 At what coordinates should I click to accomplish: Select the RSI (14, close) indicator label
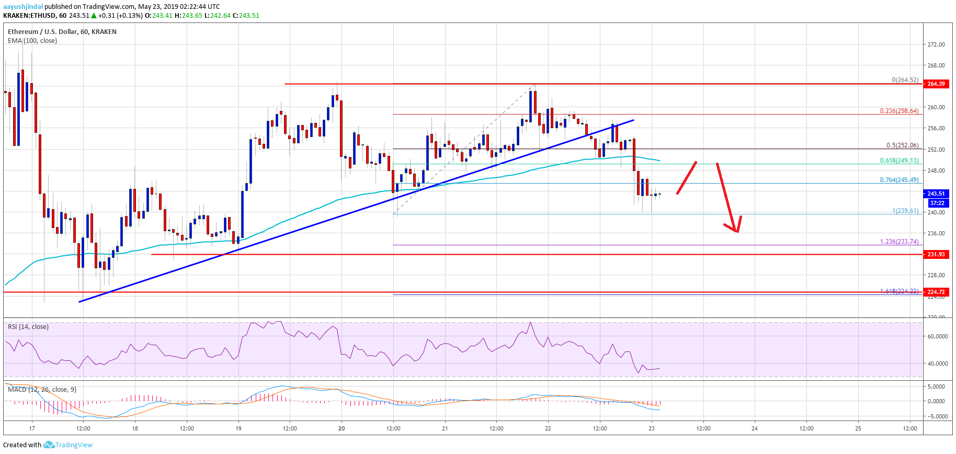pos(28,326)
